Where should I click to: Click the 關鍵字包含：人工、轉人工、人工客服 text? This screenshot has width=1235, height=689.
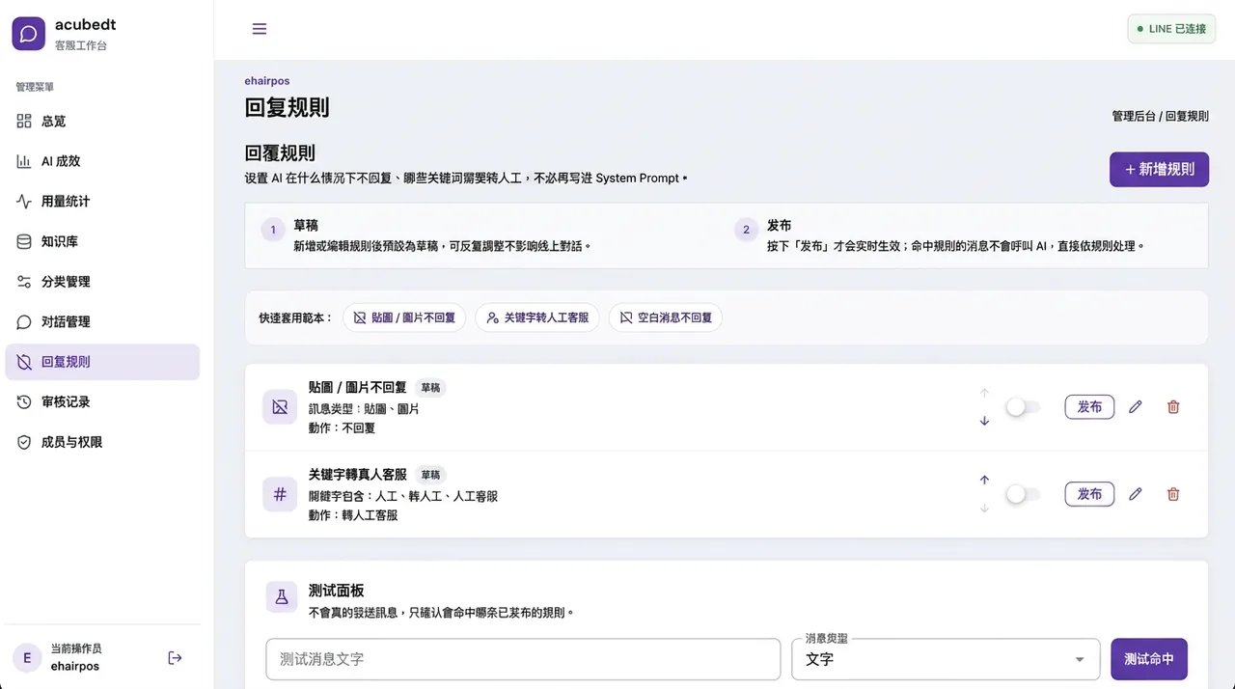click(403, 496)
